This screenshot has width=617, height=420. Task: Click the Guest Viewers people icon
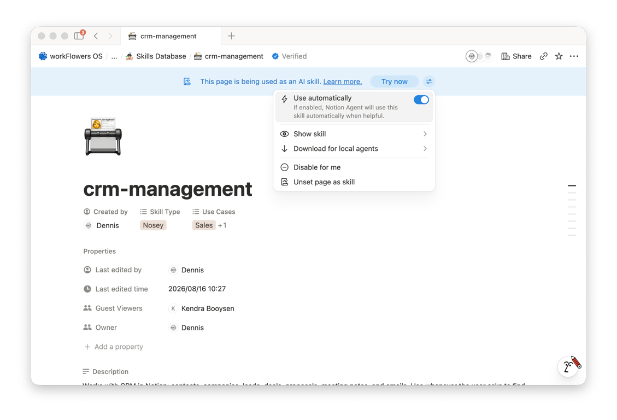tap(87, 308)
